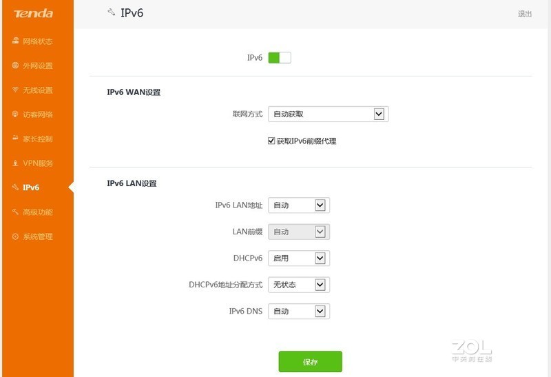Click the wrench icon in the IPv6 page header
Screen dimensions: 551x377
(112, 12)
